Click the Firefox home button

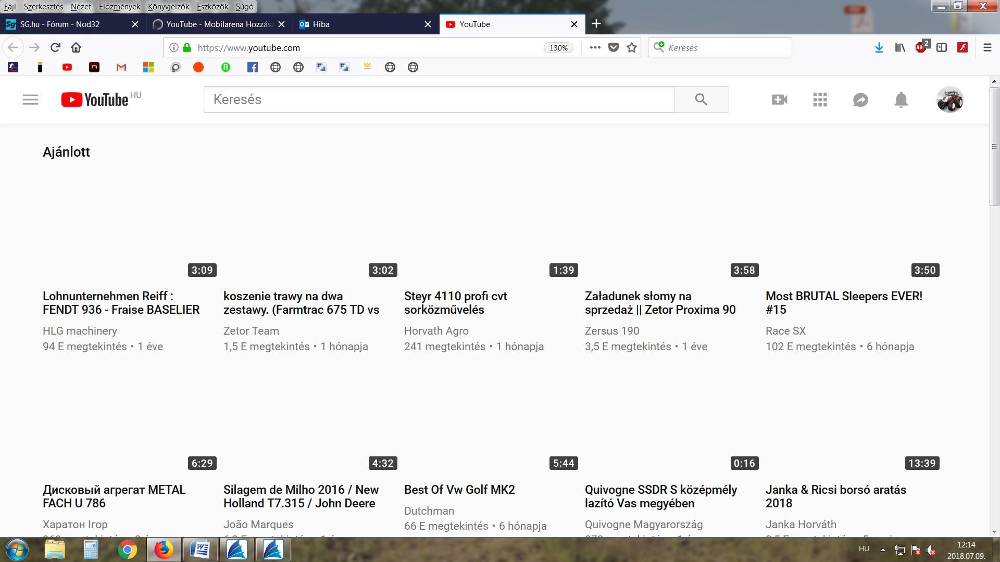pyautogui.click(x=76, y=47)
